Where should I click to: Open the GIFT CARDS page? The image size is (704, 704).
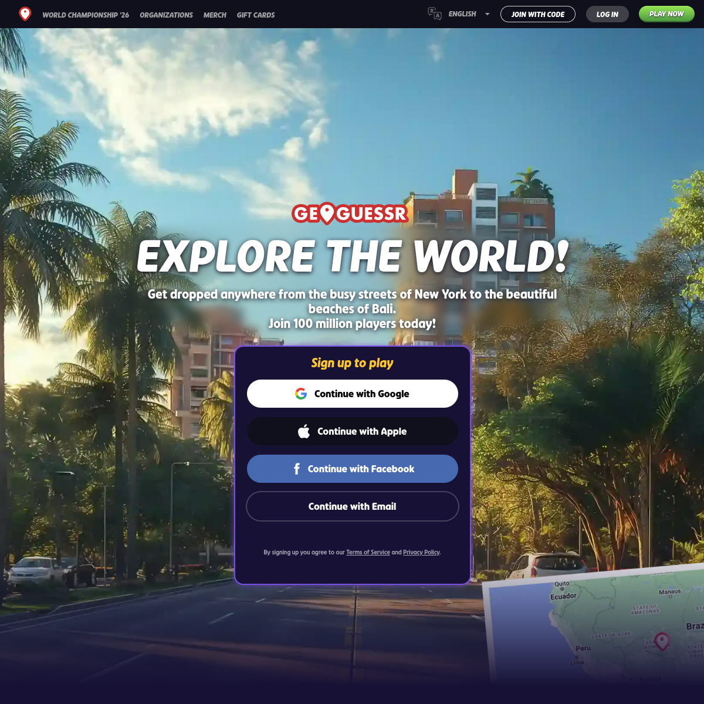click(x=256, y=15)
